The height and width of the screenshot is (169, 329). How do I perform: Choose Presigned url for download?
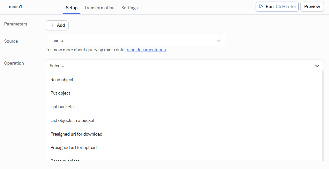tap(76, 134)
